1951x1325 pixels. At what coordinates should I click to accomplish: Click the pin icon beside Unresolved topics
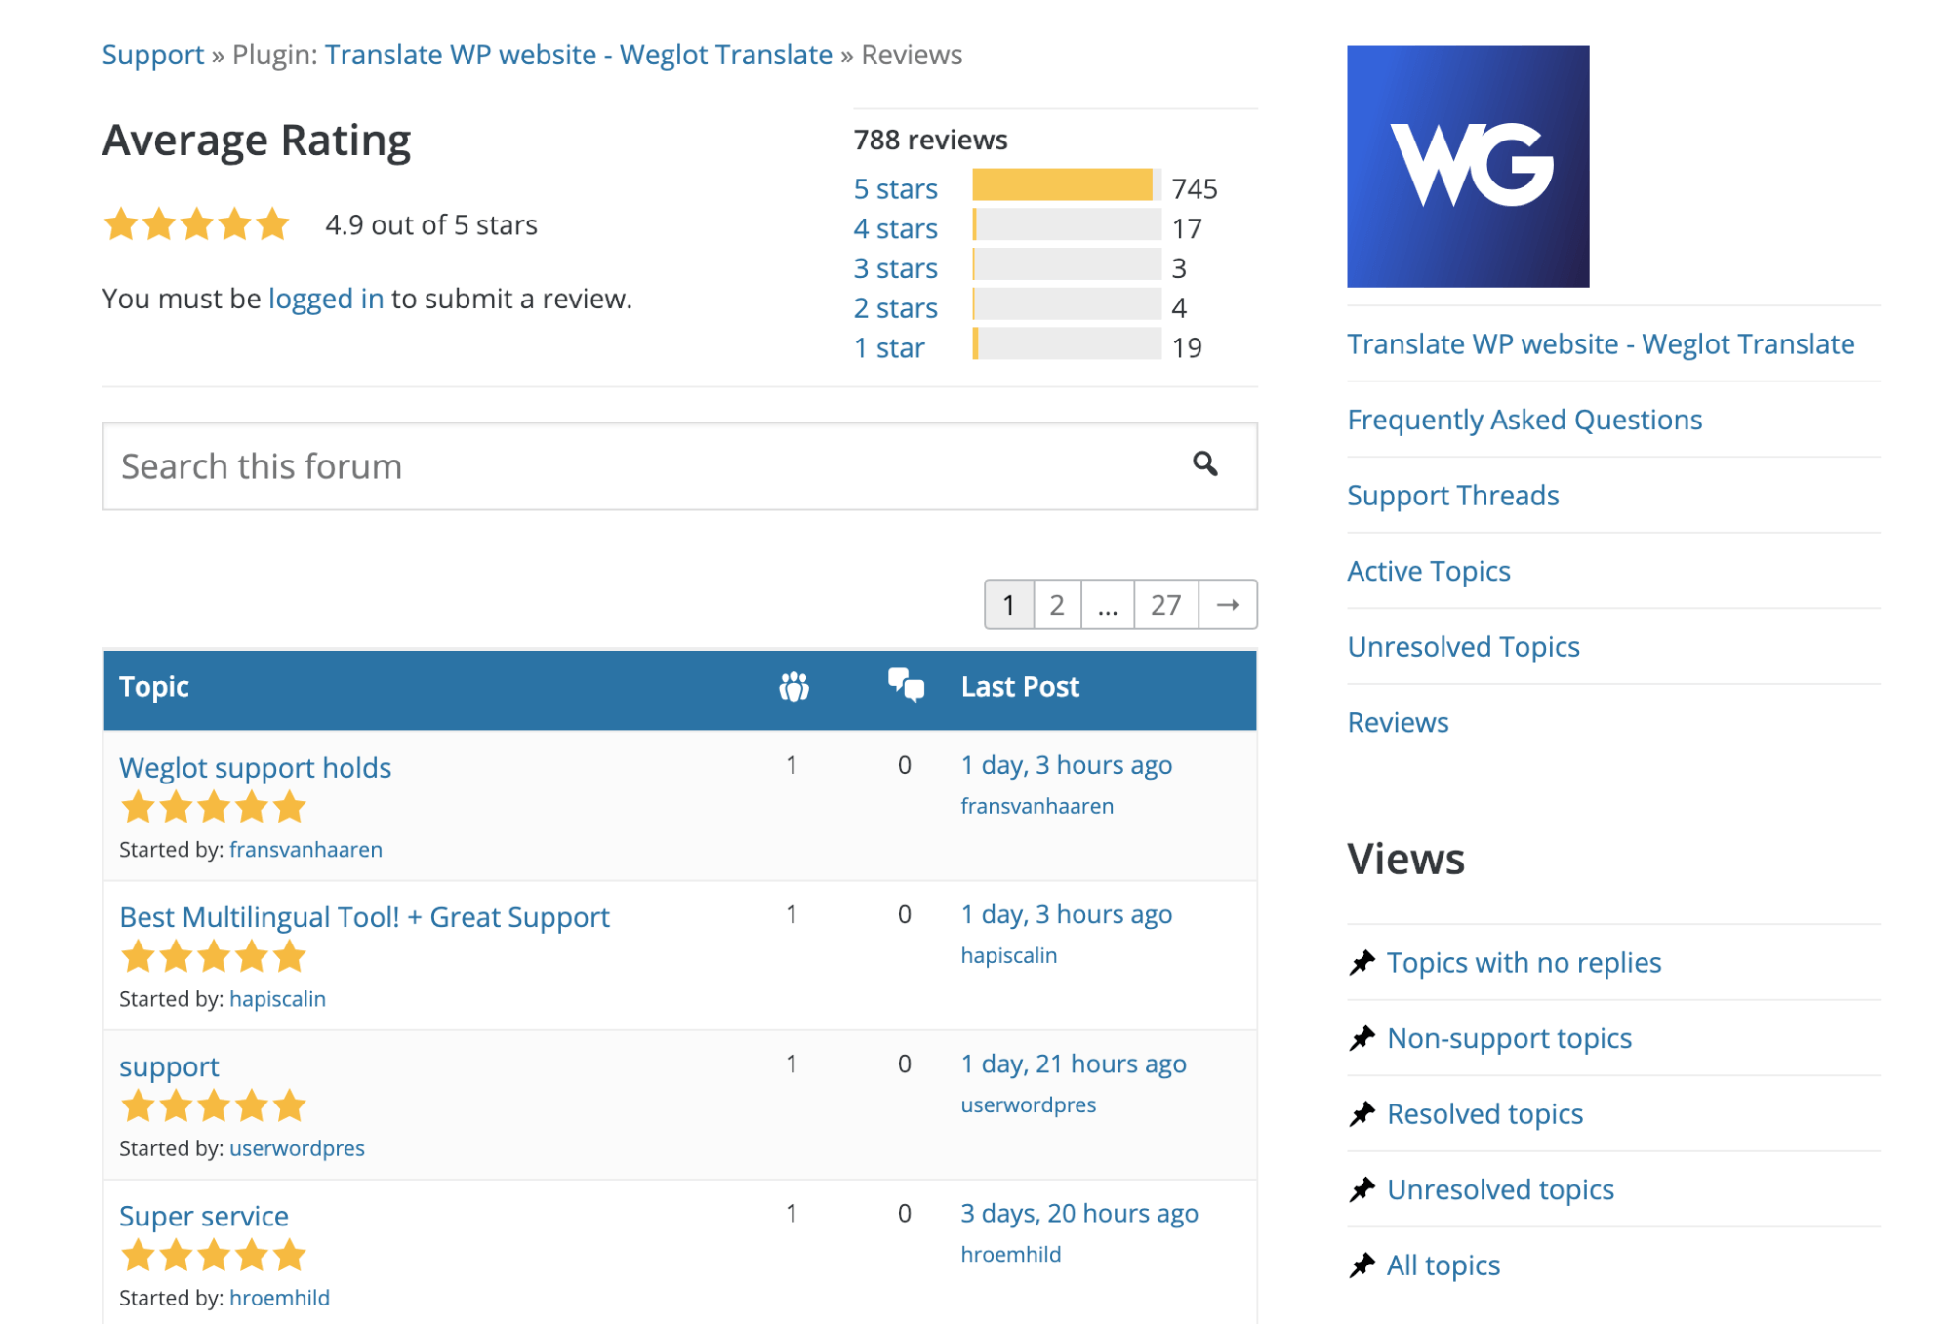[1362, 1189]
